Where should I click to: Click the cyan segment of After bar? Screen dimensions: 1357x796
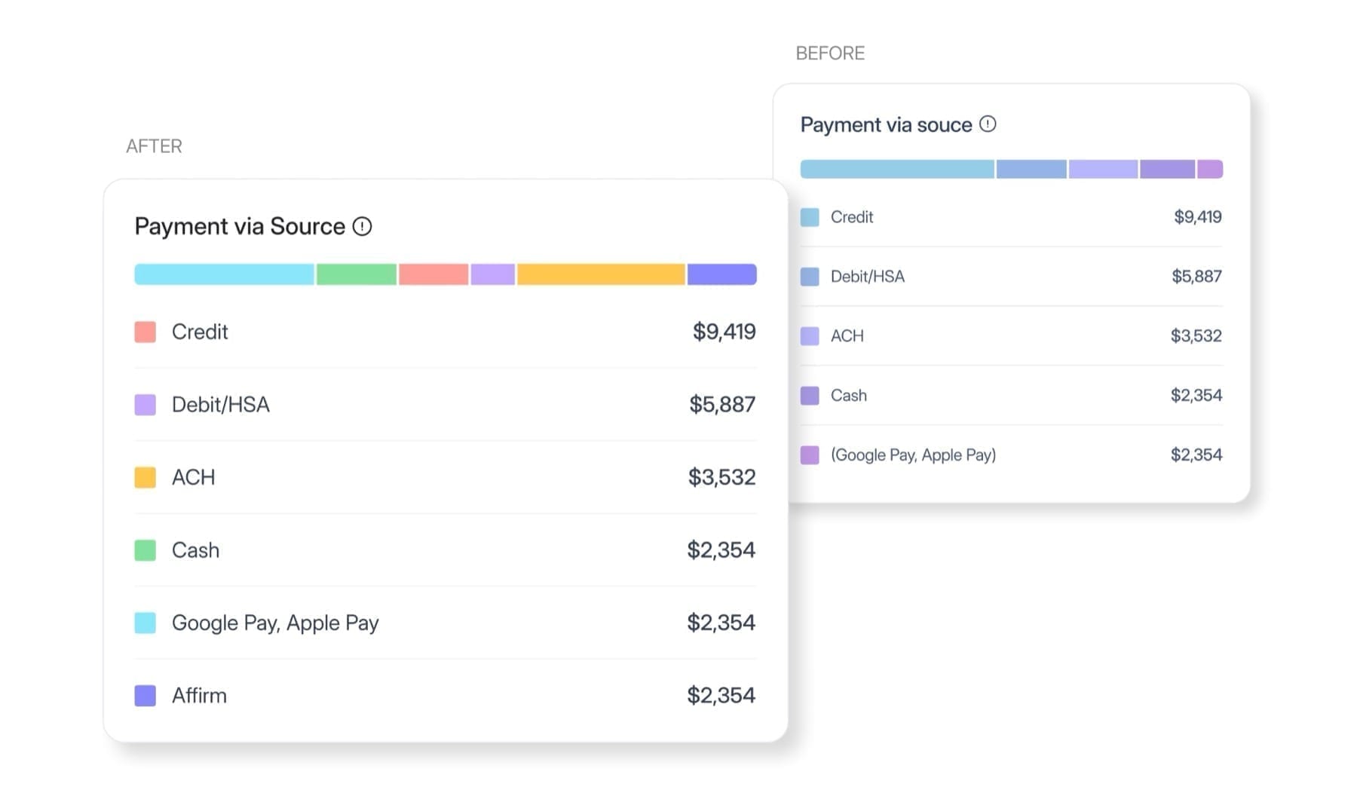pos(224,274)
